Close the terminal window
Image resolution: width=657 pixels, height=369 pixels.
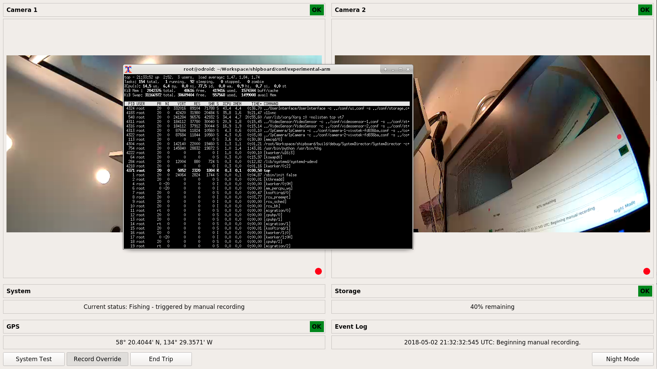point(408,69)
